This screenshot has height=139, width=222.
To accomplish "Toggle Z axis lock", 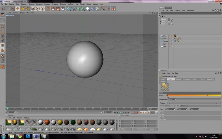I will click(x=43, y=9).
